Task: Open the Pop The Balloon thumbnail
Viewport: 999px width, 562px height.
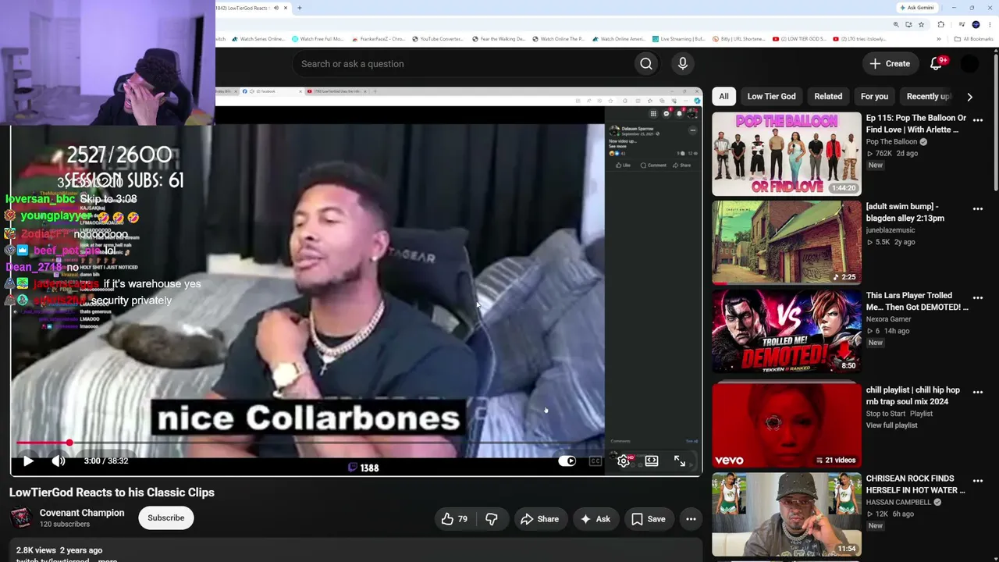Action: [x=787, y=154]
